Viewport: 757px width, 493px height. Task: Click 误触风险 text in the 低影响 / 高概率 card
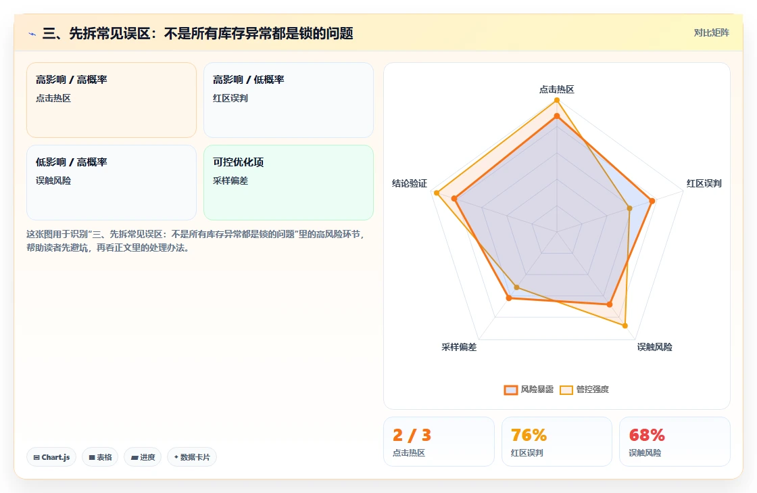[53, 181]
